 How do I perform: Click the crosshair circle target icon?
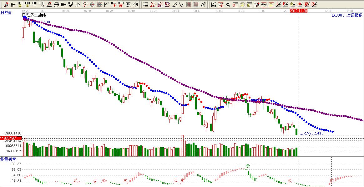[x=85, y=5]
